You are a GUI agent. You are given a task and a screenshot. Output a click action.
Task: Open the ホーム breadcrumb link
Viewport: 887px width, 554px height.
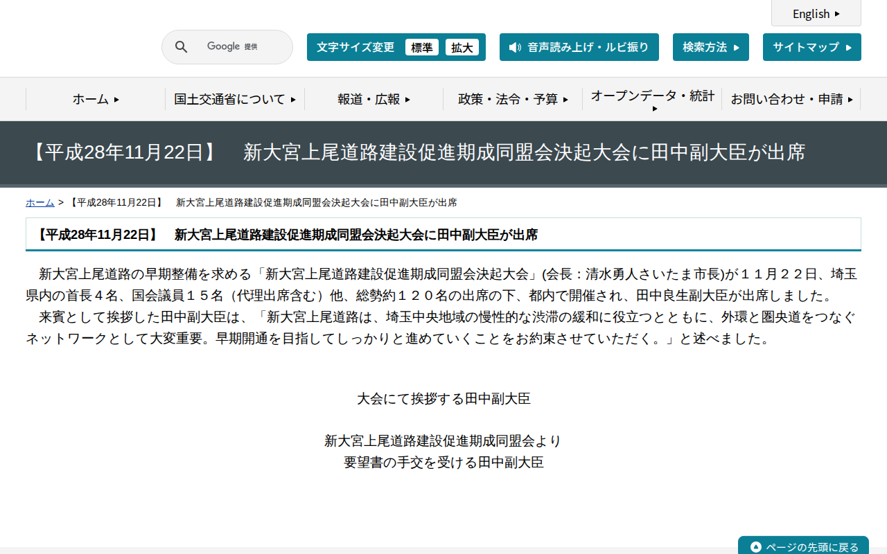pos(39,202)
